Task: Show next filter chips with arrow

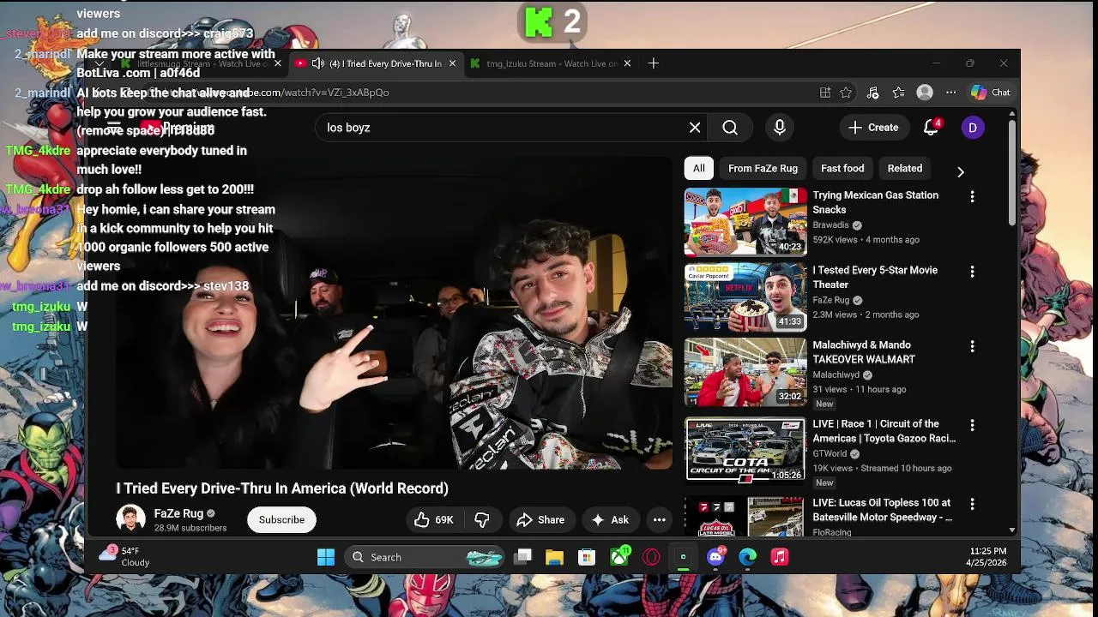Action: click(961, 171)
